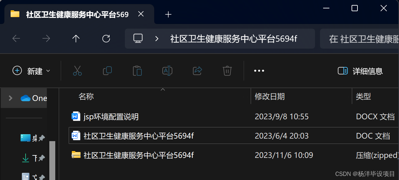Click the search box in folder

coord(359,39)
